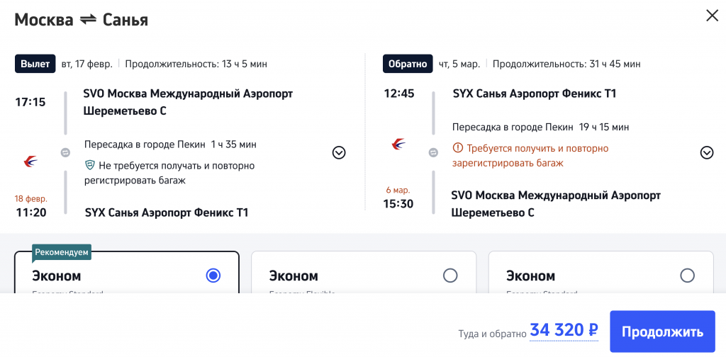The width and height of the screenshot is (726, 357).
Task: Expand outbound flight details chevron
Action: click(x=339, y=152)
